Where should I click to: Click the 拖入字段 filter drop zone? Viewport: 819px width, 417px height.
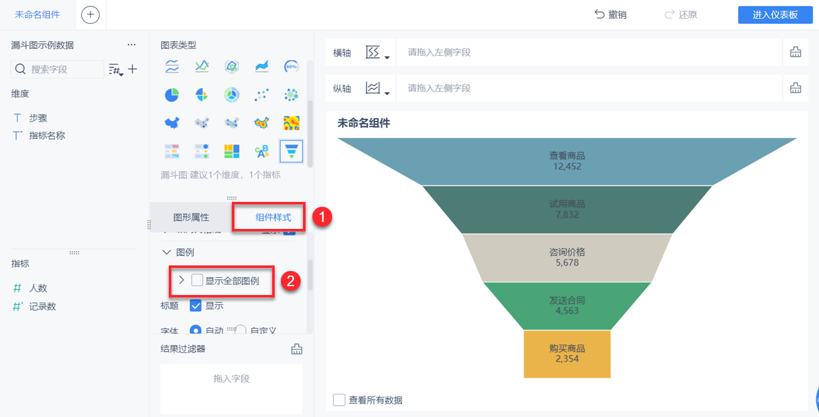(232, 388)
